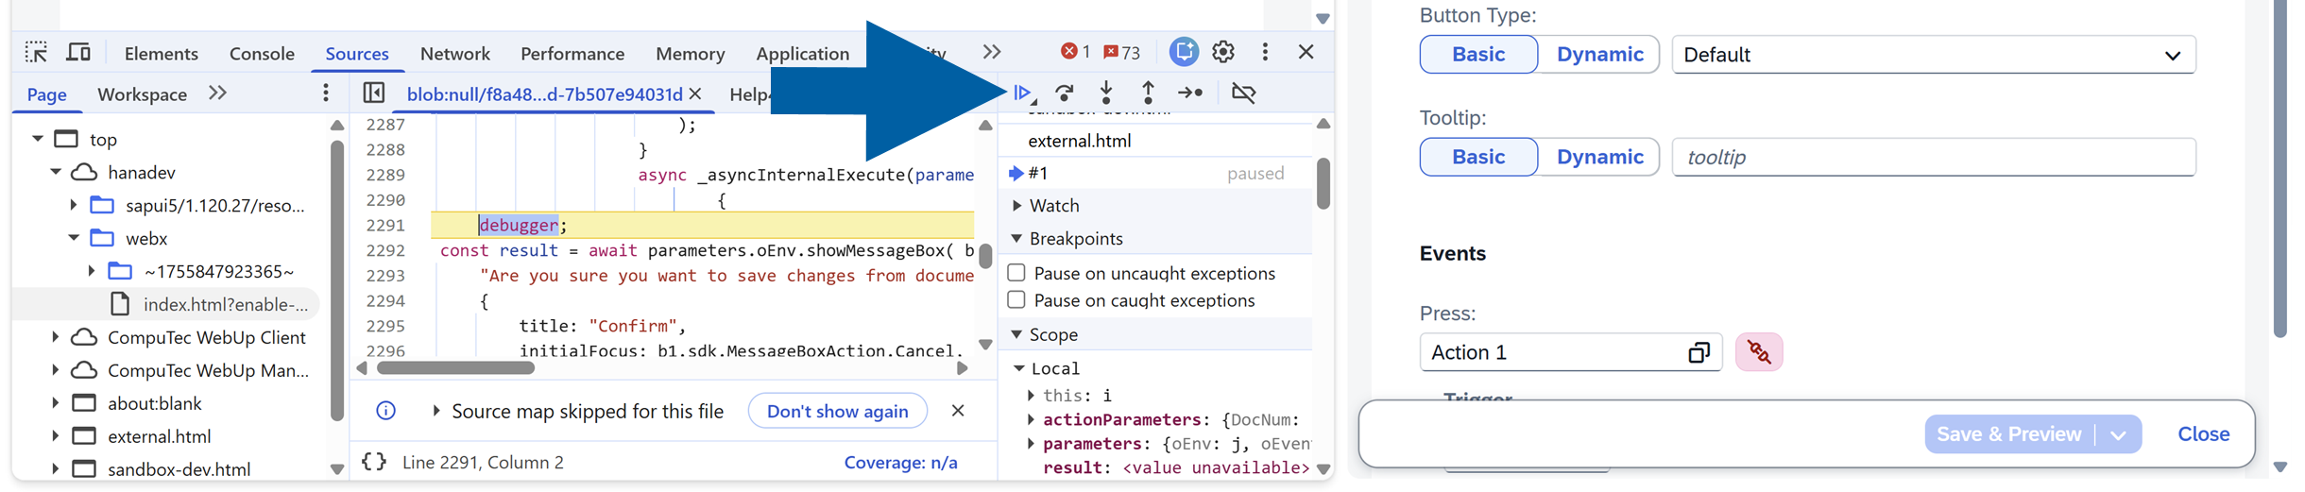Expand the Watch section
The width and height of the screenshot is (2305, 492).
pos(1017,205)
